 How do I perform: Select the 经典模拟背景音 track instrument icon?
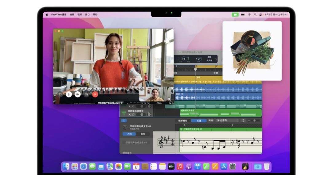[124, 113]
